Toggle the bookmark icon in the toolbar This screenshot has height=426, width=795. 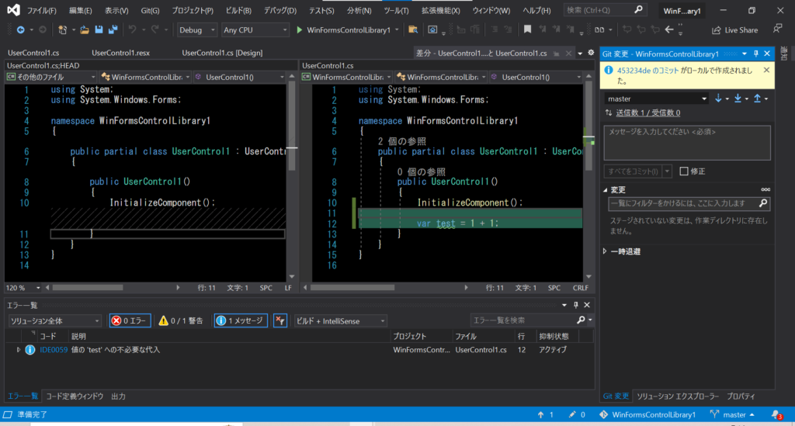click(527, 30)
